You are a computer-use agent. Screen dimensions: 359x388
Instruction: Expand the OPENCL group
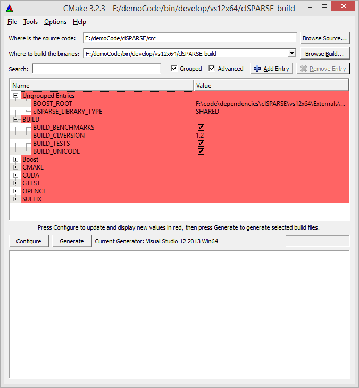[x=15, y=191]
